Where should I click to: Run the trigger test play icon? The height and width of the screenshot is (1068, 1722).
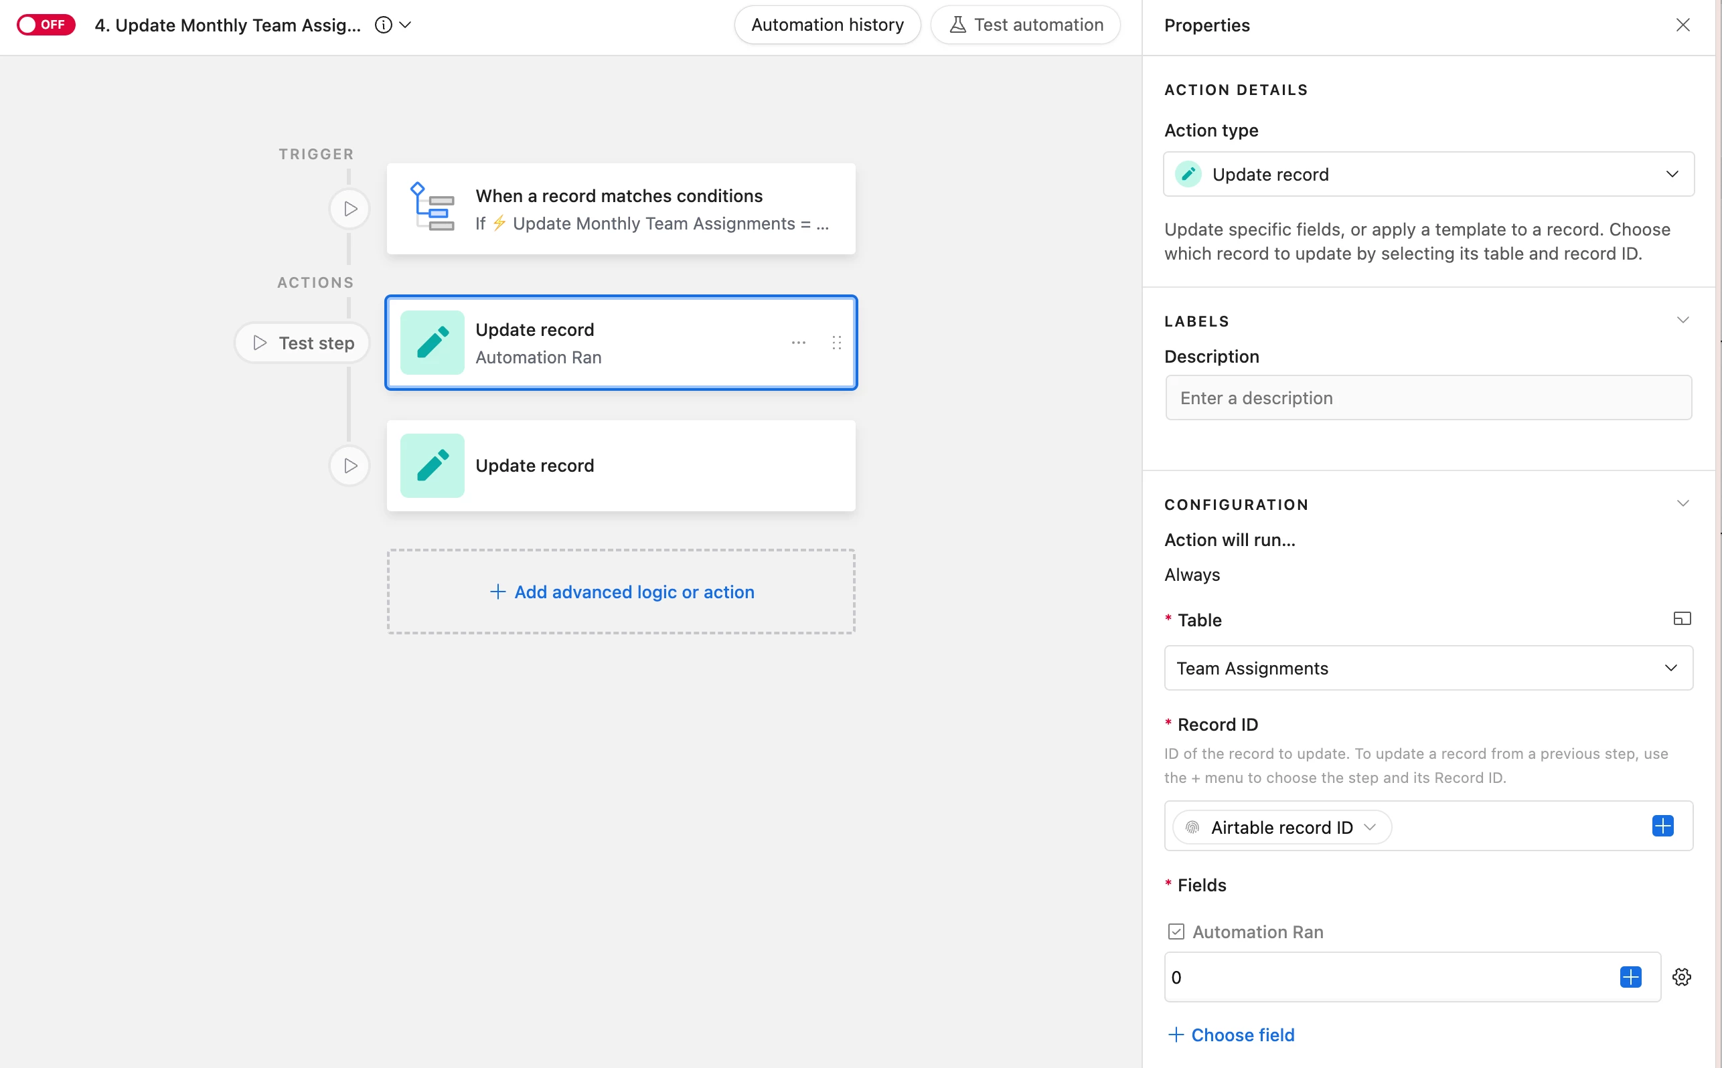click(349, 208)
